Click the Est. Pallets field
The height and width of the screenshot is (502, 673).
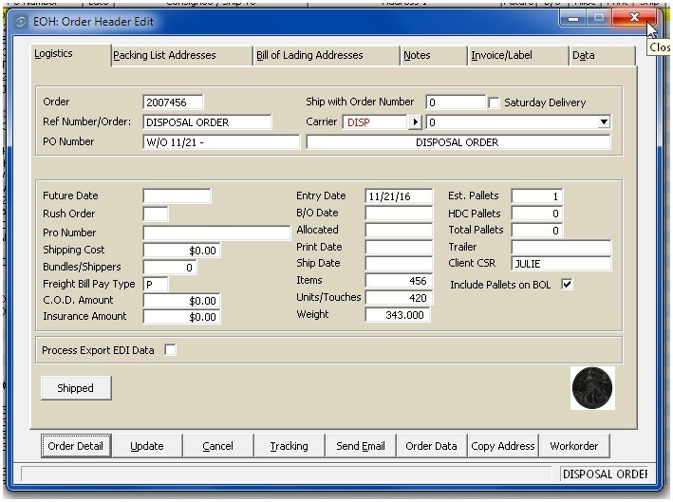tap(537, 196)
